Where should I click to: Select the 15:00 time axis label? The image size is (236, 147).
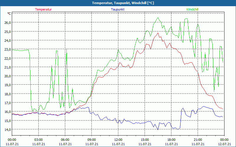(x=145, y=140)
